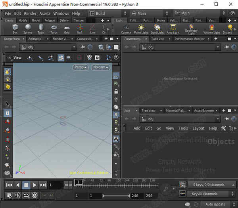Click the frame 1 timeline marker
This screenshot has height=208, width=238.
click(78, 182)
